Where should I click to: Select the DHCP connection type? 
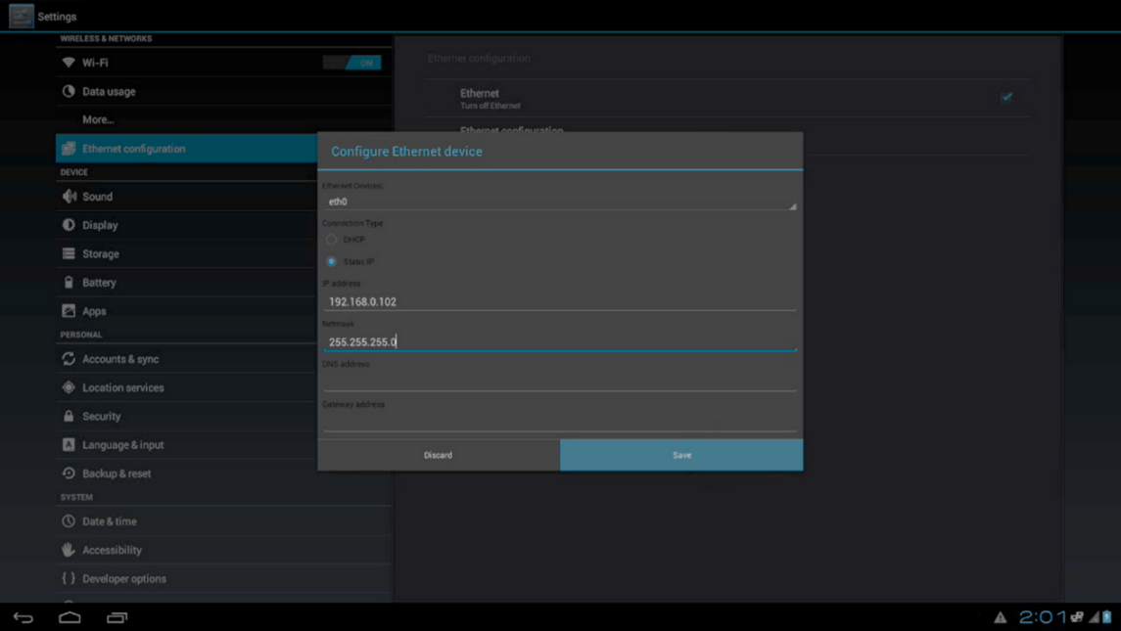coord(332,240)
